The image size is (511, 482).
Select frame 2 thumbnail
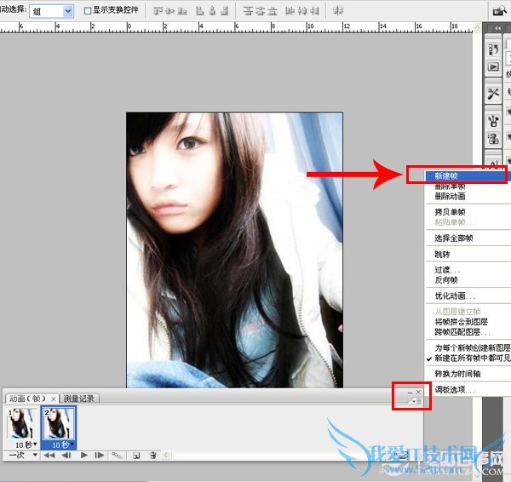[58, 423]
